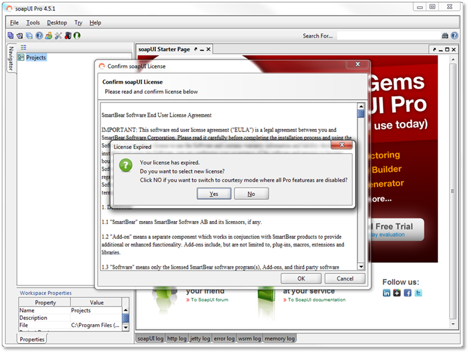Click the wrench Preferences icon in toolbar

(58, 36)
